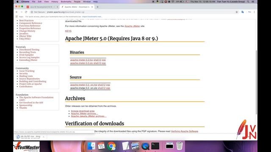Open a new tab with the plus icon

[x=97, y=7]
